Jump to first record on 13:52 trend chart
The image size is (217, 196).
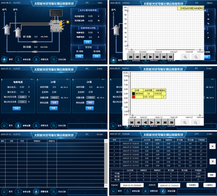tap(130, 57)
